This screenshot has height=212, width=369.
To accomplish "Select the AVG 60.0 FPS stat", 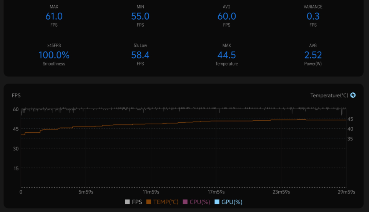I will [x=227, y=16].
